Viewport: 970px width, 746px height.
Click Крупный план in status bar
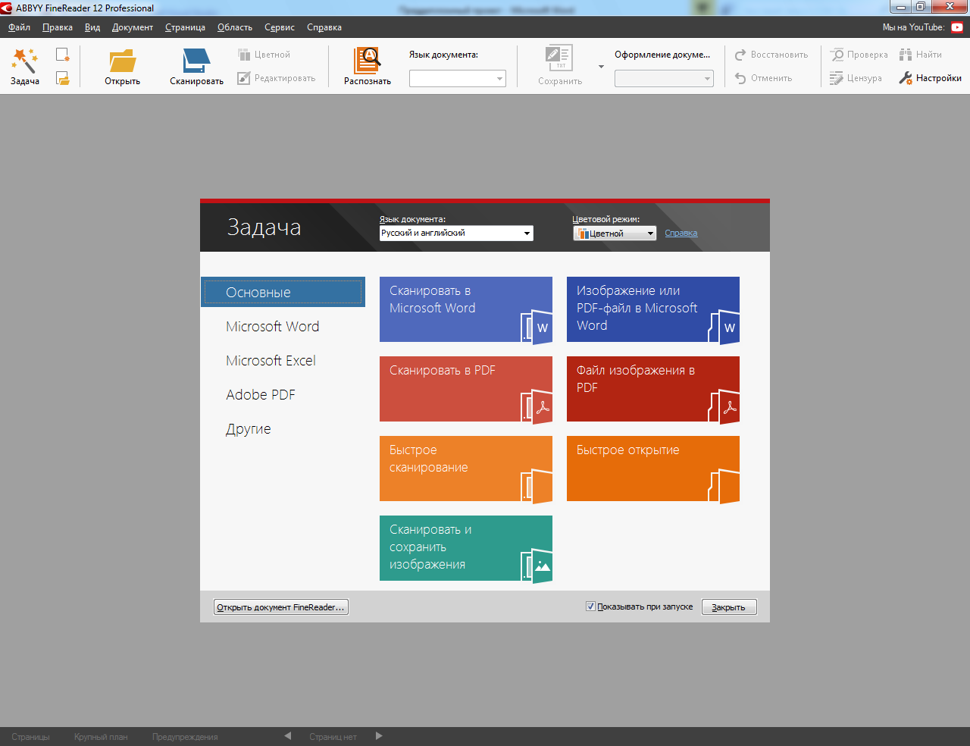click(101, 737)
